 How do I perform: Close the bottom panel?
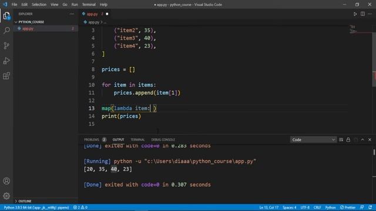[x=370, y=139]
